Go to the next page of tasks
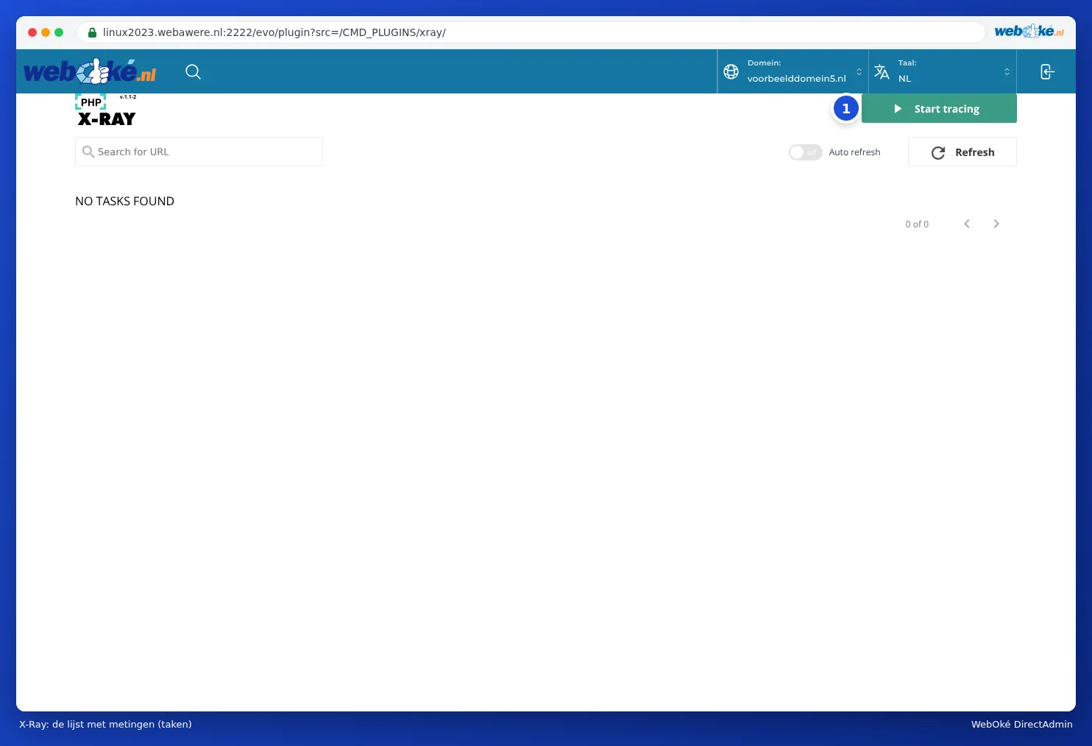 click(996, 224)
